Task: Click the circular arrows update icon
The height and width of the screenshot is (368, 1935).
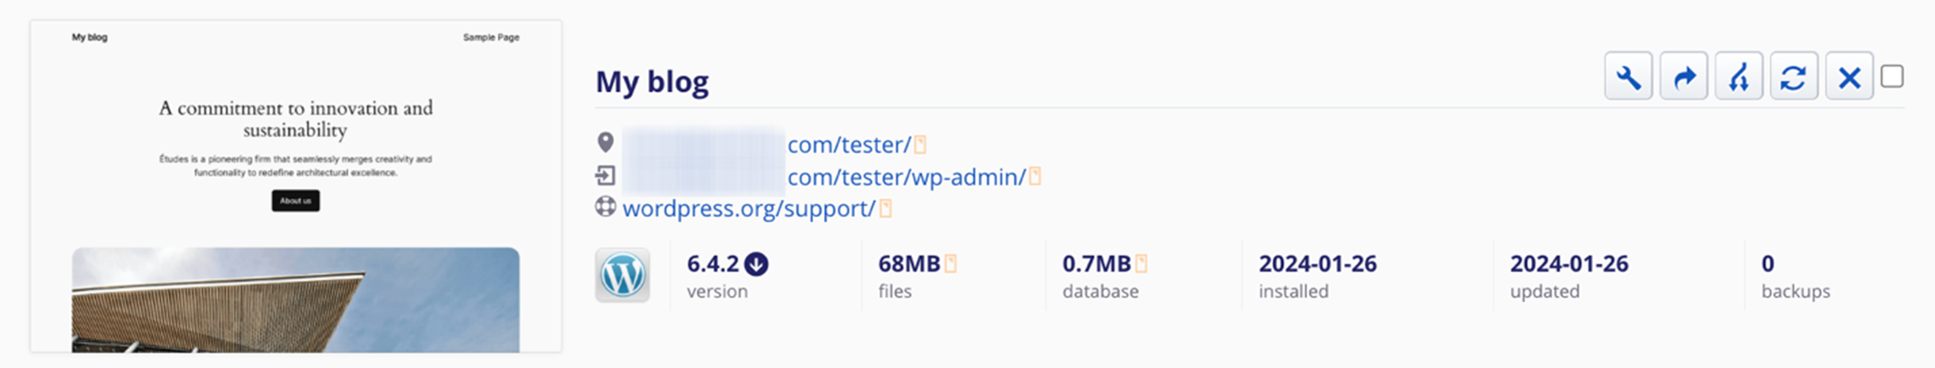Action: (x=1793, y=77)
